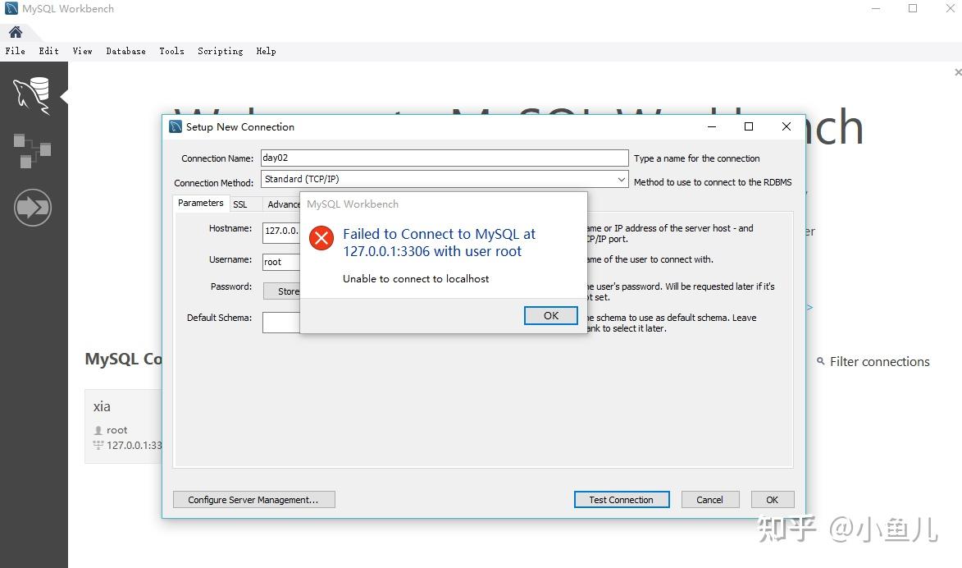Open the Migration arrow icon in sidebar
This screenshot has width=962, height=568.
tap(33, 207)
